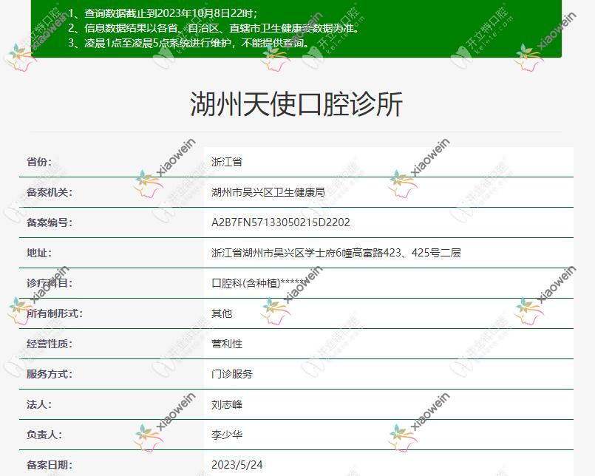This screenshot has width=595, height=476.
Task: Select the 省份 field label
Action: (39, 162)
